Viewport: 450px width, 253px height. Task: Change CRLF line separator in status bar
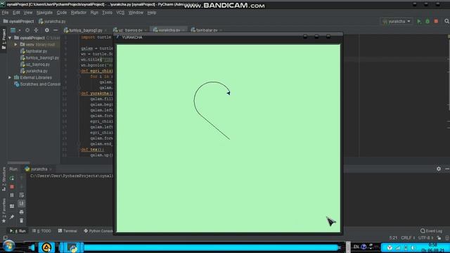tap(408, 238)
